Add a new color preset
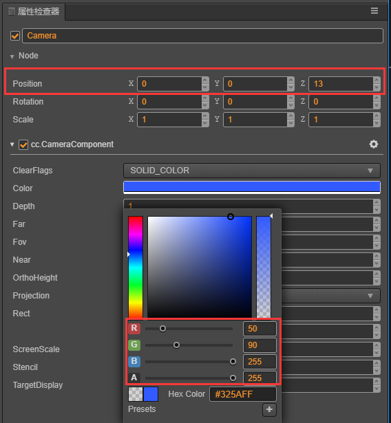Screen dimensions: 391x423 (x=269, y=409)
